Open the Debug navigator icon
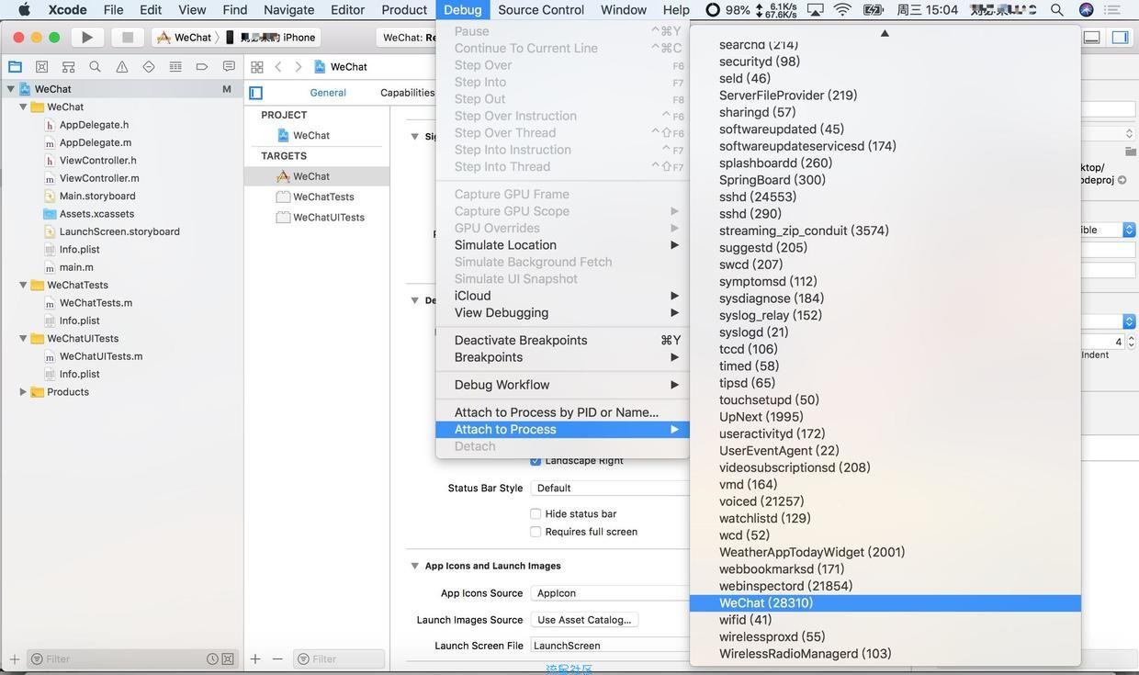The width and height of the screenshot is (1139, 675). 175,67
